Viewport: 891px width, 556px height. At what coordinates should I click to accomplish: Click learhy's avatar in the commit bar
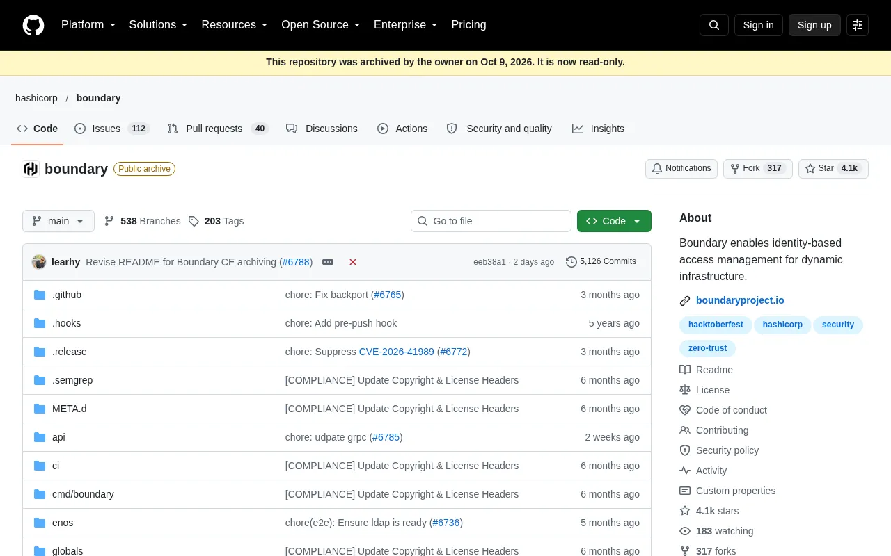point(39,262)
